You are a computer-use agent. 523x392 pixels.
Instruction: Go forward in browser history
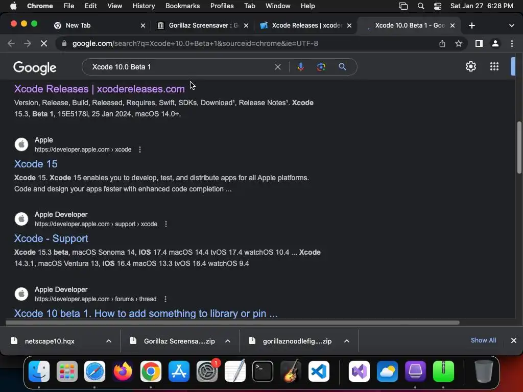(x=28, y=43)
